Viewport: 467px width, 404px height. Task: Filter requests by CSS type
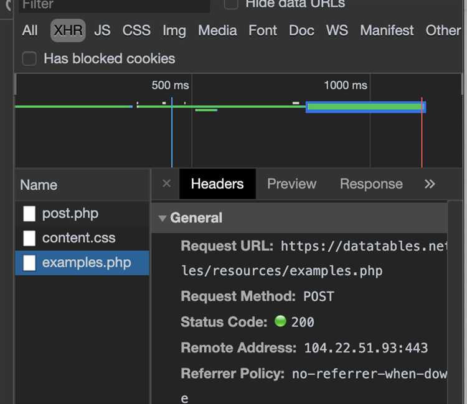(136, 30)
